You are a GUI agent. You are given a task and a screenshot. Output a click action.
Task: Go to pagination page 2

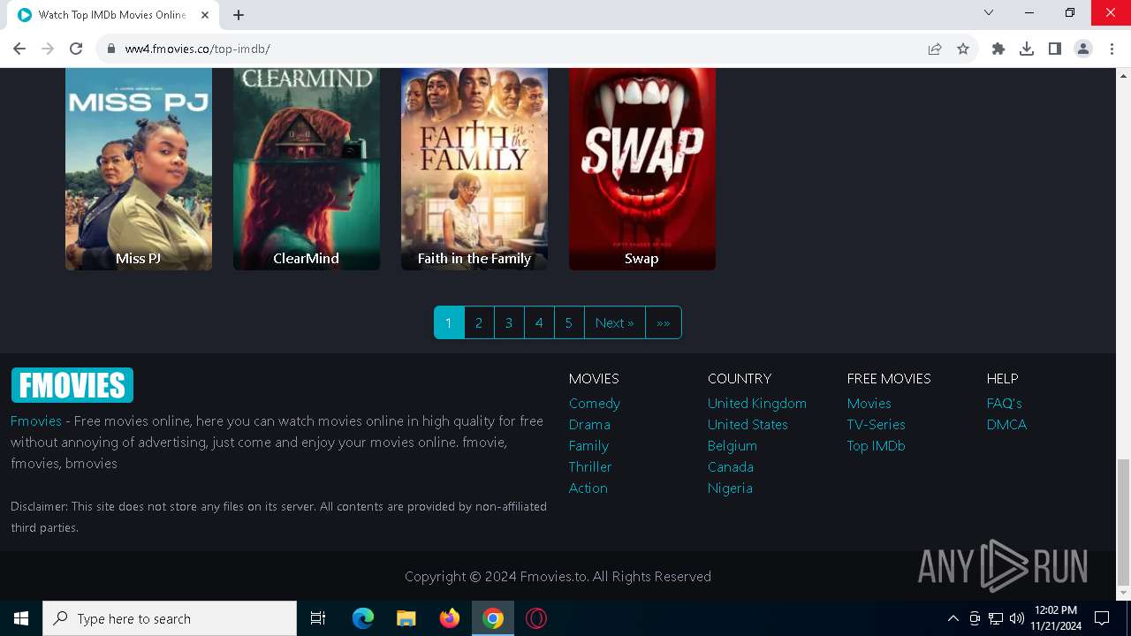coord(479,322)
